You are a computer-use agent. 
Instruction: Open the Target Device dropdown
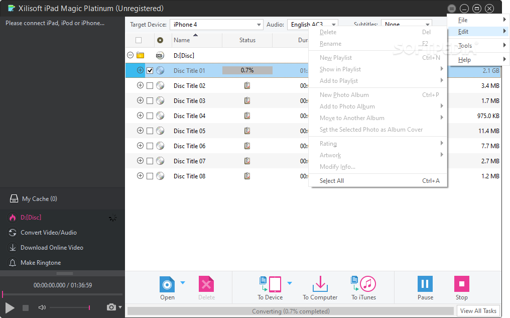(x=216, y=25)
